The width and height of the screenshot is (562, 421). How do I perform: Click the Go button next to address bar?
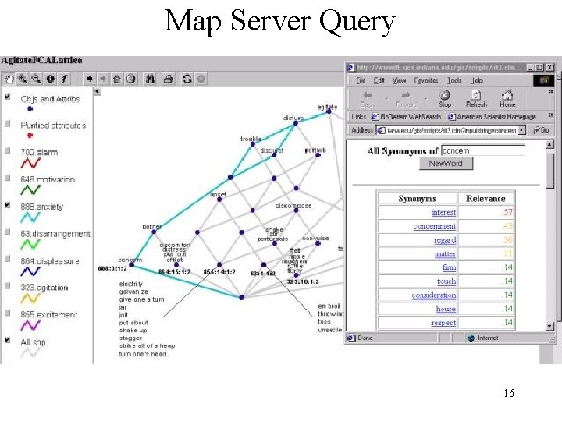(541, 130)
